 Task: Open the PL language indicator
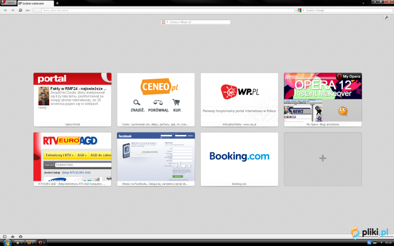[x=369, y=243]
